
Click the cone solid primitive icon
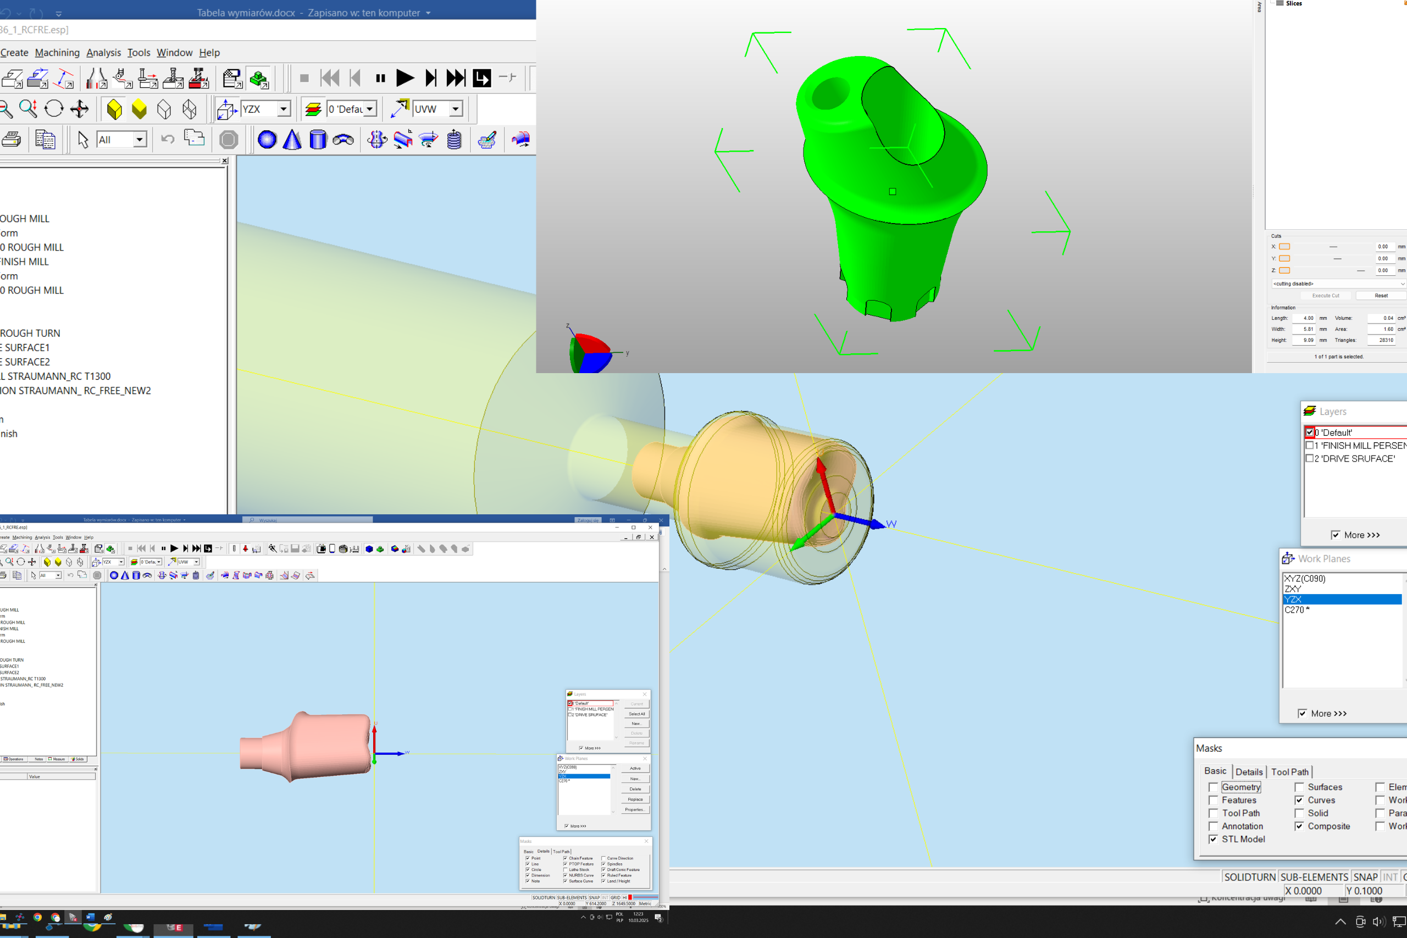coord(292,140)
